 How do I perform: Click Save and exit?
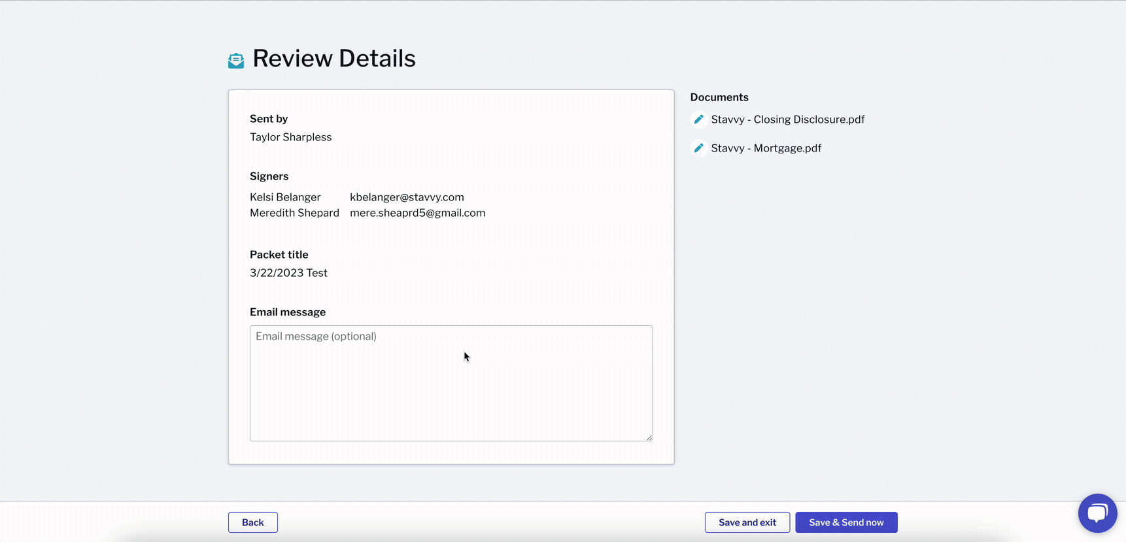(747, 522)
